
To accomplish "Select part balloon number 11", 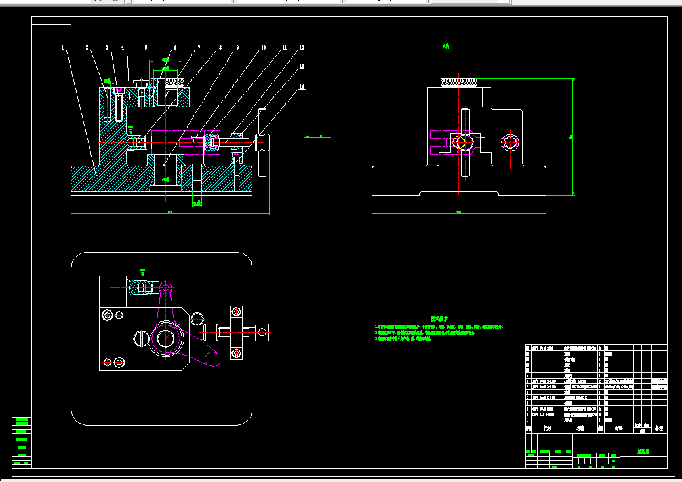I will point(285,48).
